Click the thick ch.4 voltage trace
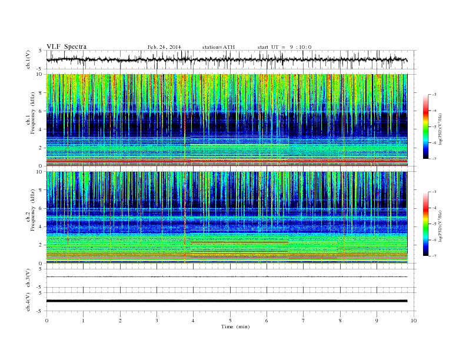The height and width of the screenshot is (360, 466). tap(227, 301)
